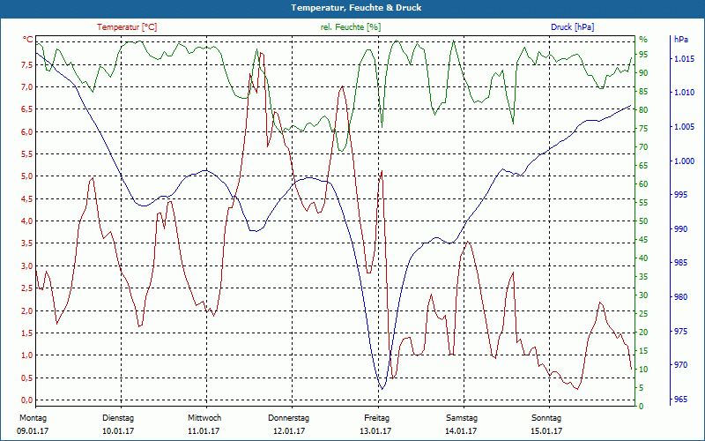Click the date '10.01.17'
The height and width of the screenshot is (441, 705).
coord(118,431)
